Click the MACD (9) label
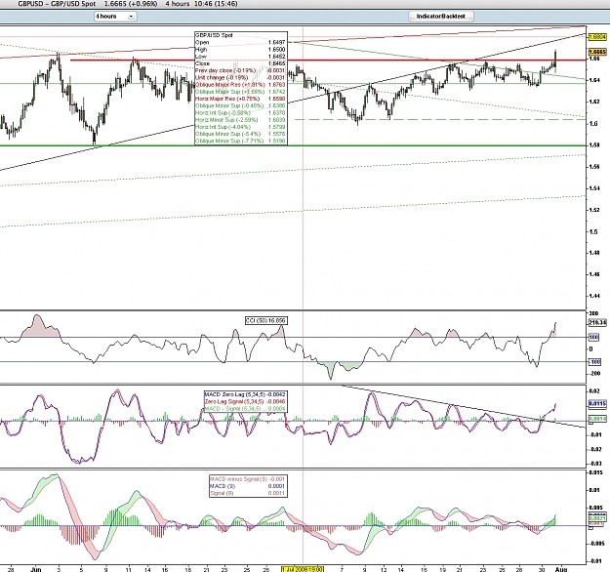 coord(248,486)
